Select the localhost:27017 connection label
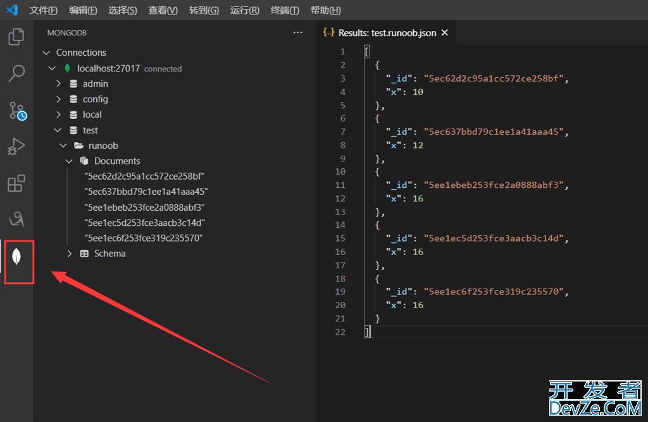The width and height of the screenshot is (648, 422). 109,68
